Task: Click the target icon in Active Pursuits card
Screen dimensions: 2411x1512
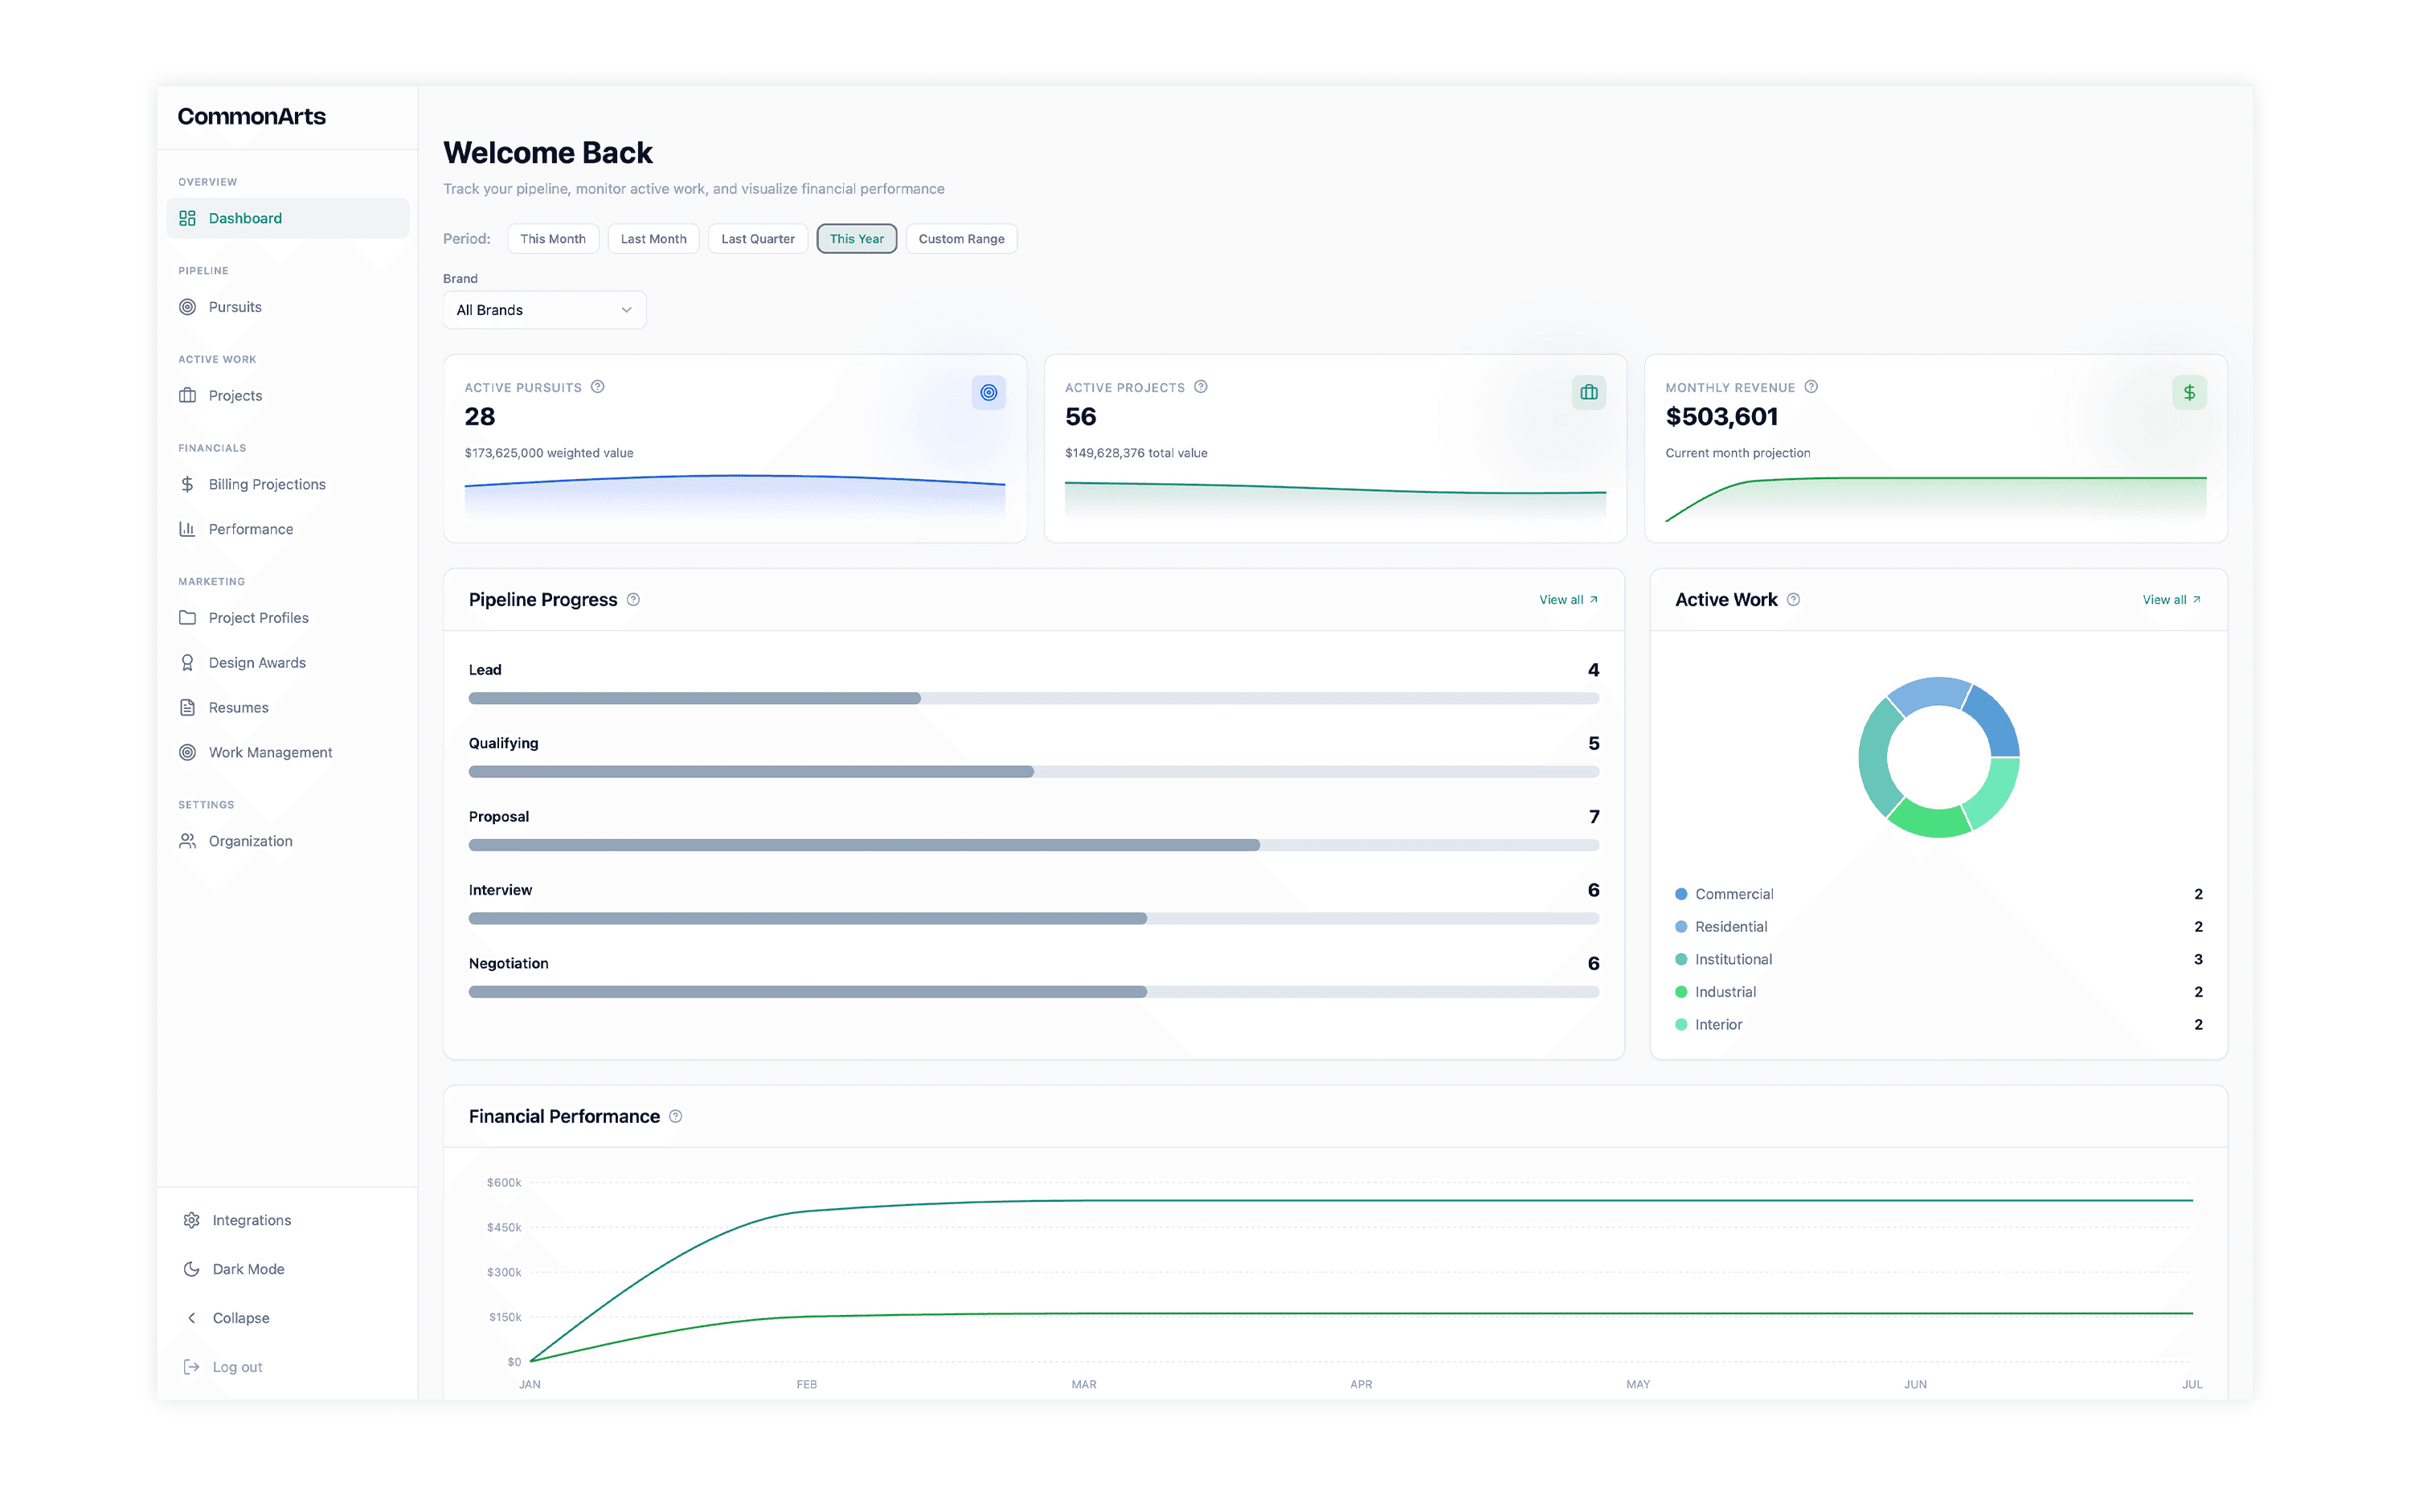Action: [x=988, y=392]
